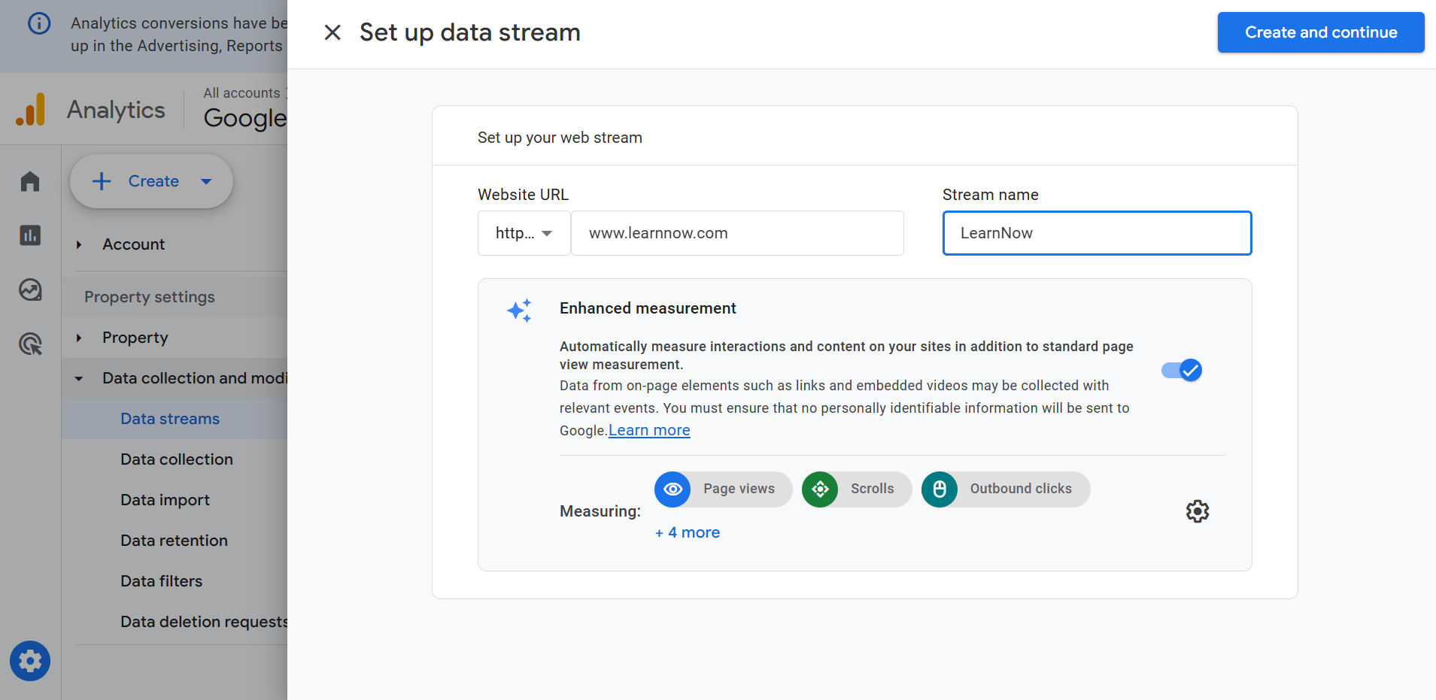
Task: Click the Page views eye icon
Action: [x=672, y=489]
